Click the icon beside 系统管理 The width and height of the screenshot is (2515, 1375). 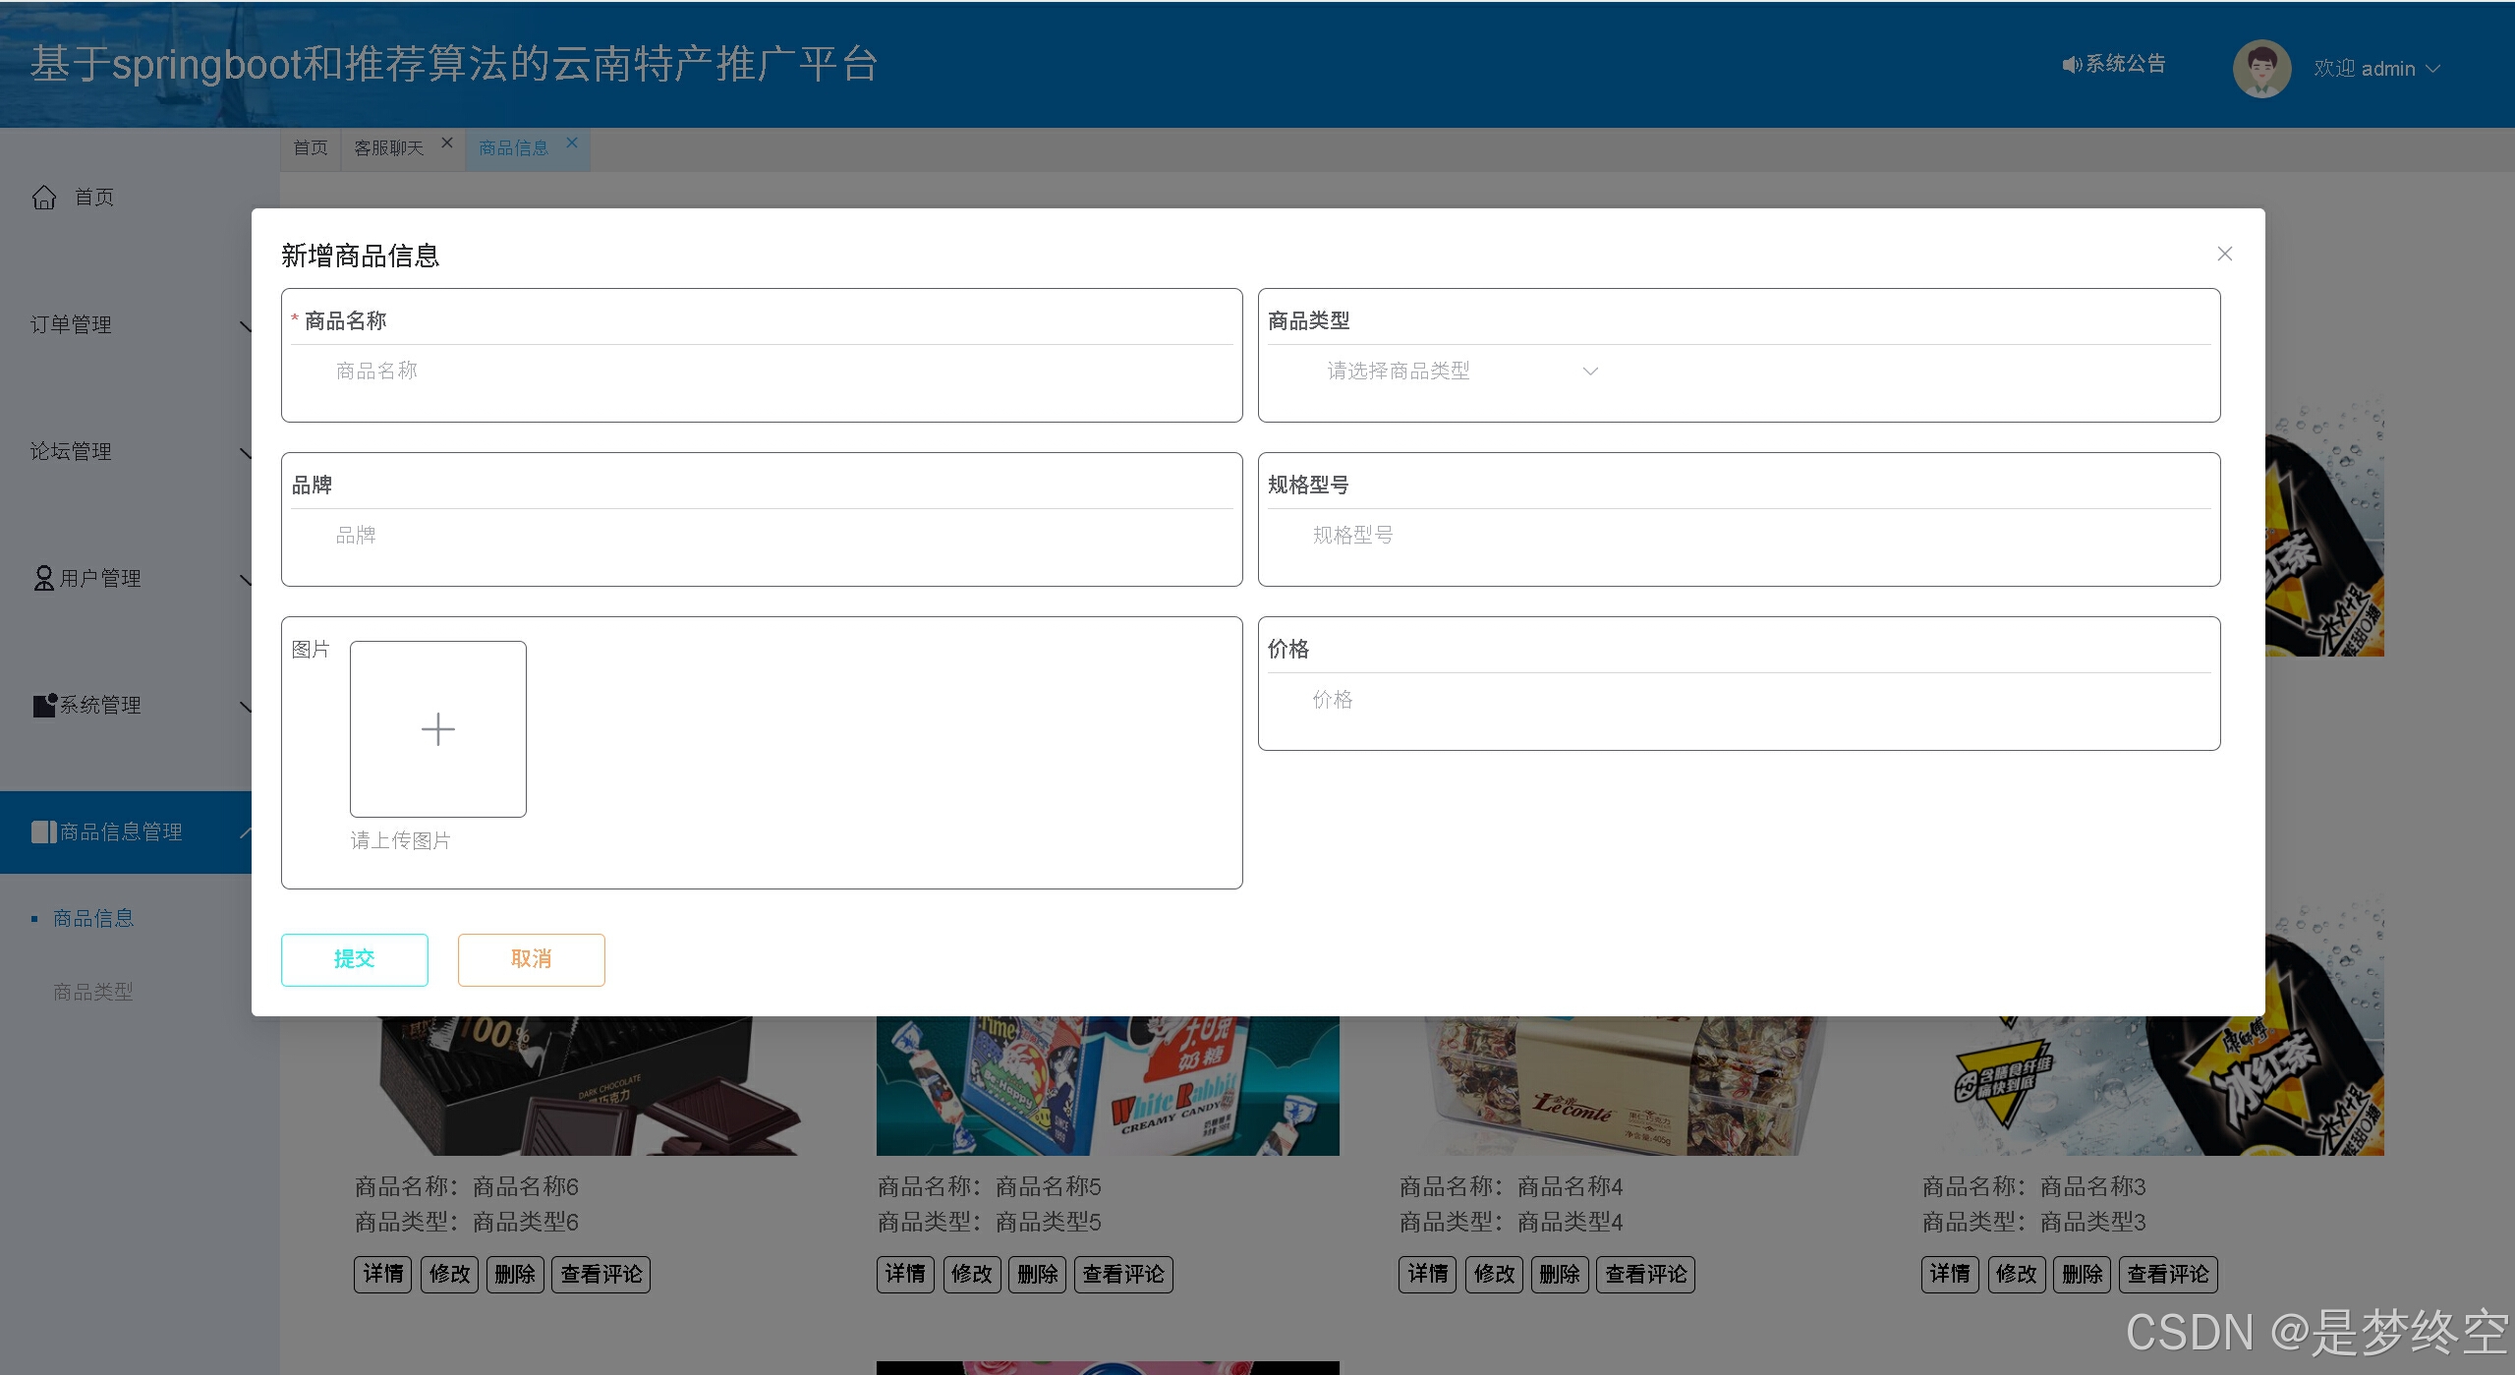coord(44,705)
